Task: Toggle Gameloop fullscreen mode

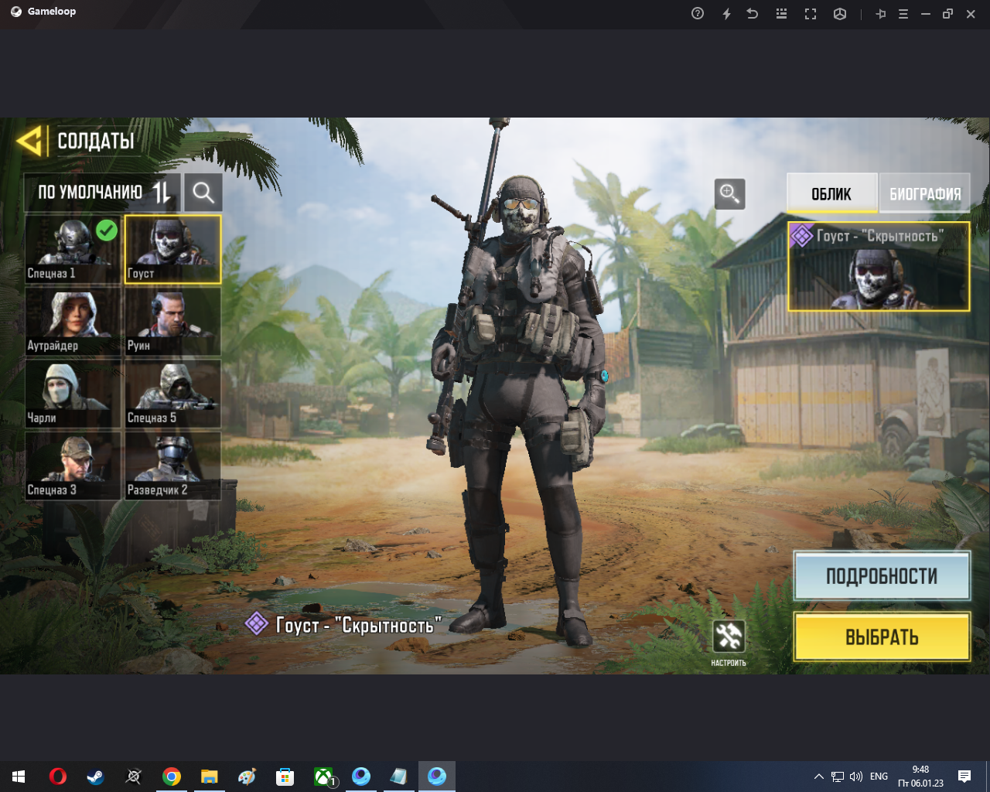Action: [811, 13]
